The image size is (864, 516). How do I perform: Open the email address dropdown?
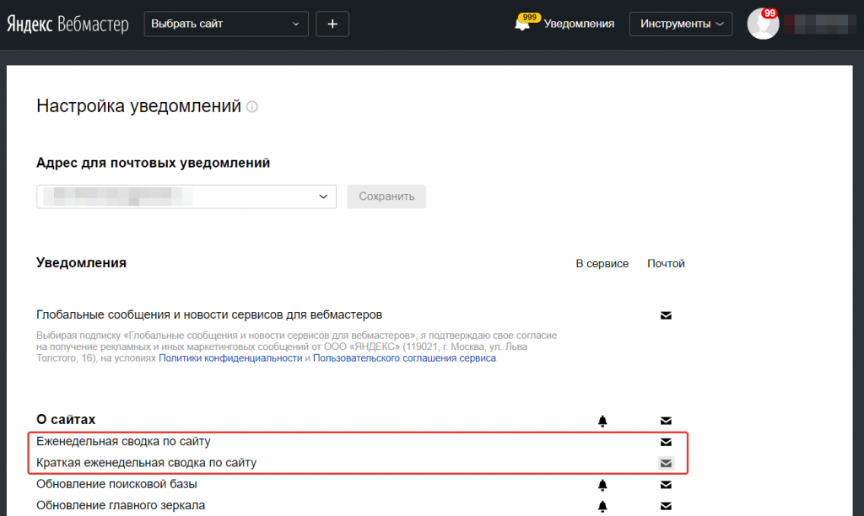click(186, 196)
